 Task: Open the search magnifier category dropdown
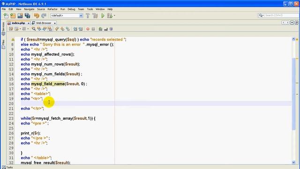261,15
